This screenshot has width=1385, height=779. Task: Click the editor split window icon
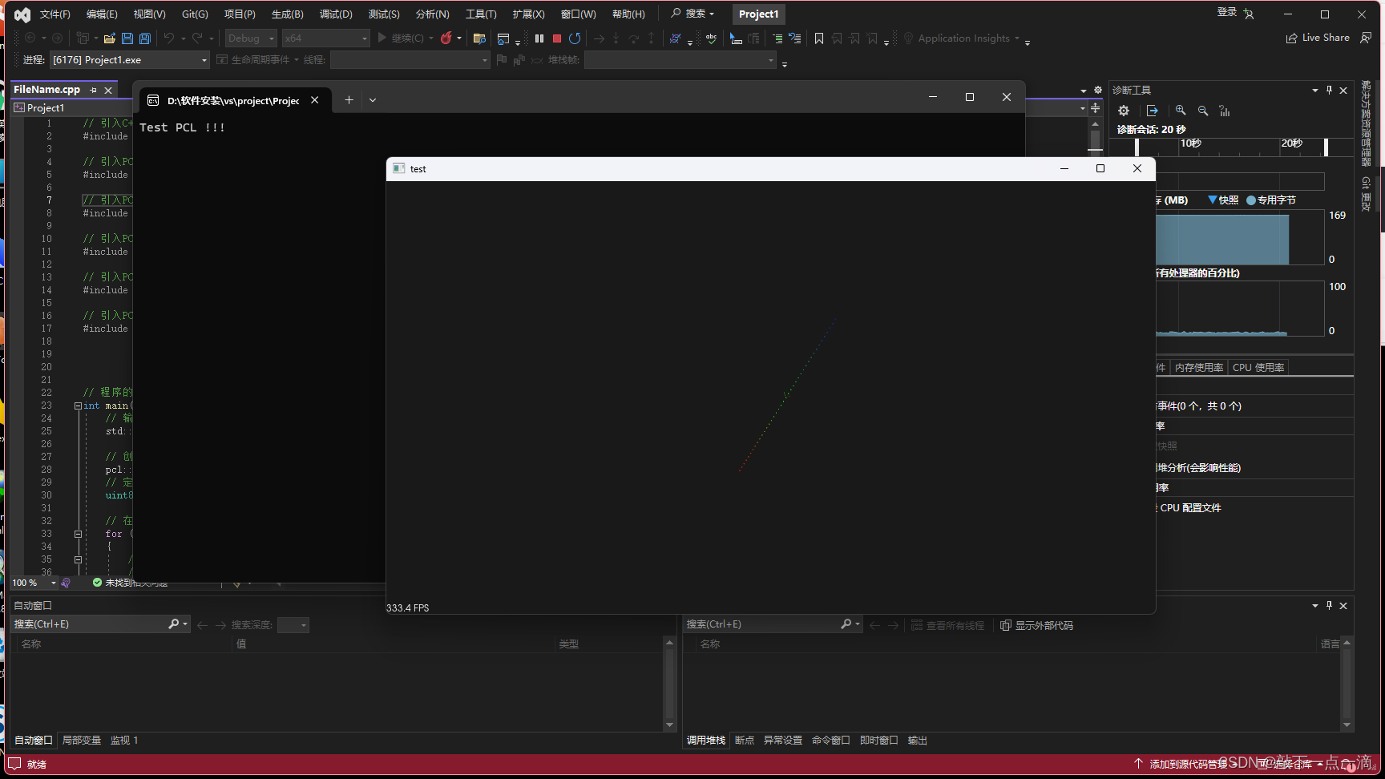click(x=1096, y=107)
